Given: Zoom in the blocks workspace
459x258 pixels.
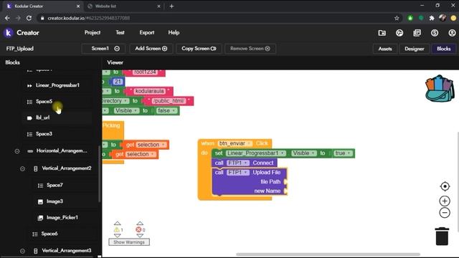Looking at the screenshot, I should 445,201.
